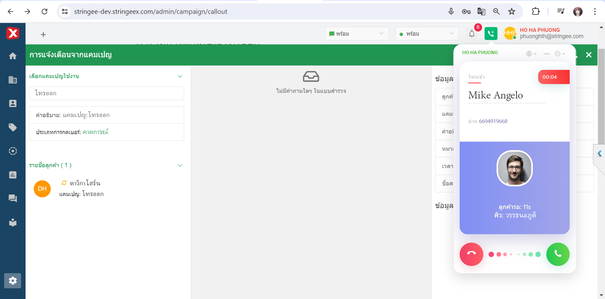Open the contacts icon in sidebar
Screen dimensions: 605x299
coord(13,104)
